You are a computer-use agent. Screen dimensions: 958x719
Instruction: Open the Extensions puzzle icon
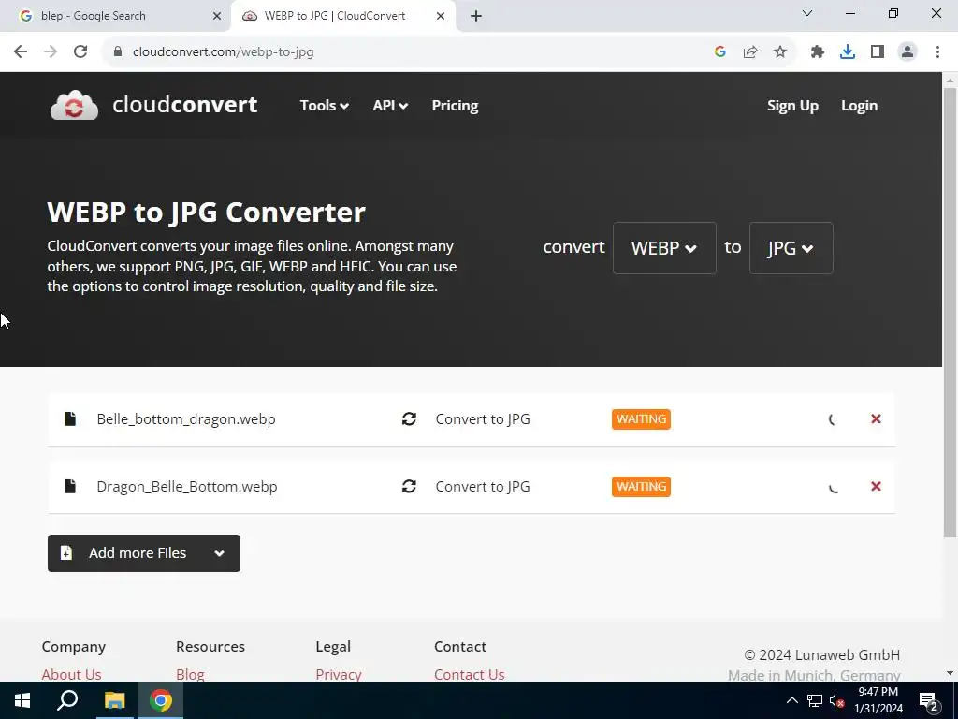point(818,52)
